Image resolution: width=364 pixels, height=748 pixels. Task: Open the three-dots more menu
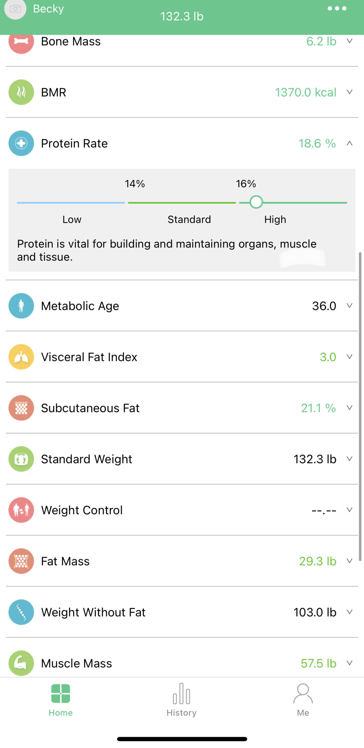337,8
